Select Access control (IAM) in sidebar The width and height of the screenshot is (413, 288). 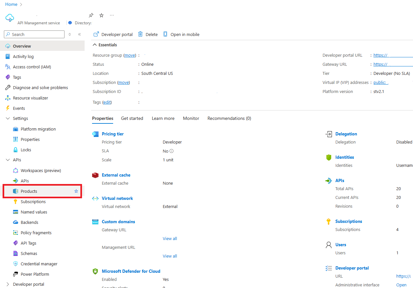point(31,67)
